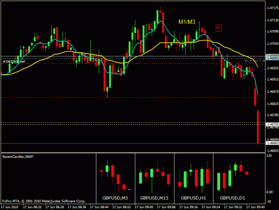Screen dimensions: 279x210
Task: Click the indicator scale value -35
Action: [269, 201]
